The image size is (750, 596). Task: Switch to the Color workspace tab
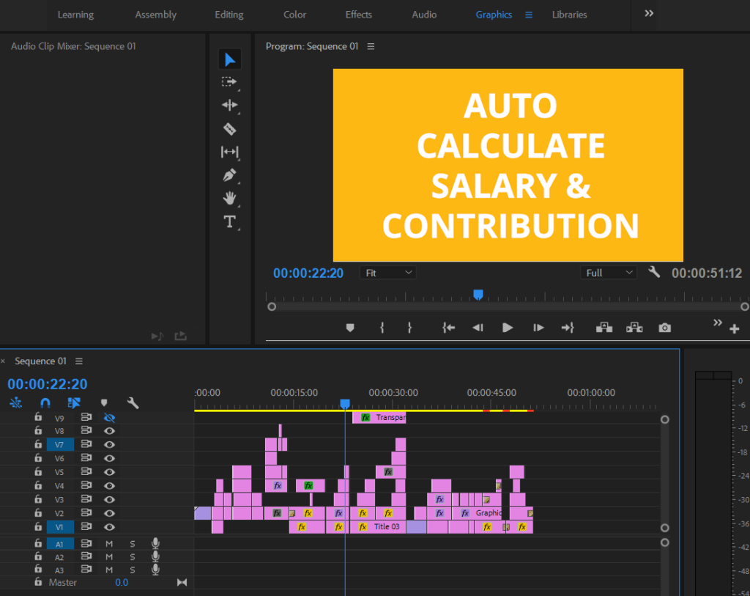(x=295, y=15)
